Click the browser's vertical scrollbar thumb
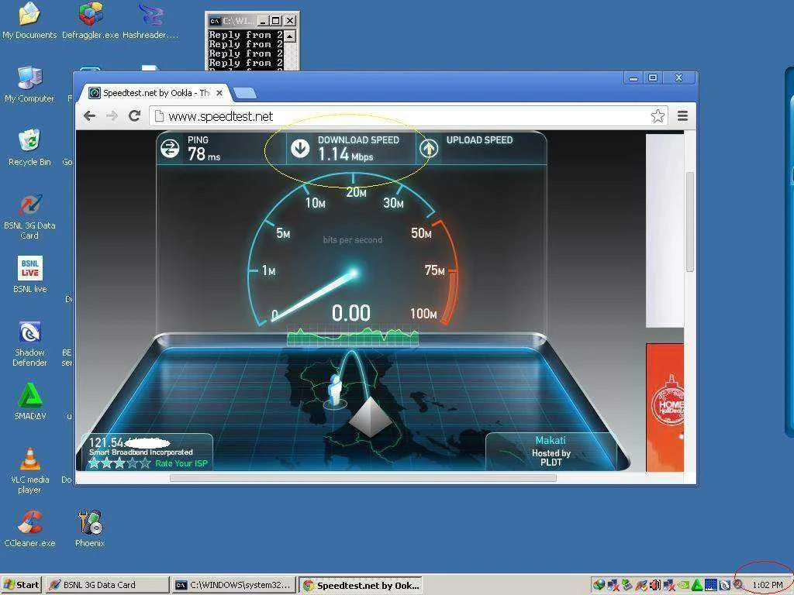Viewport: 794px width, 595px height. point(689,222)
